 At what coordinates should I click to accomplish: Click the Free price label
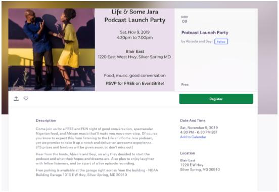click(x=184, y=85)
